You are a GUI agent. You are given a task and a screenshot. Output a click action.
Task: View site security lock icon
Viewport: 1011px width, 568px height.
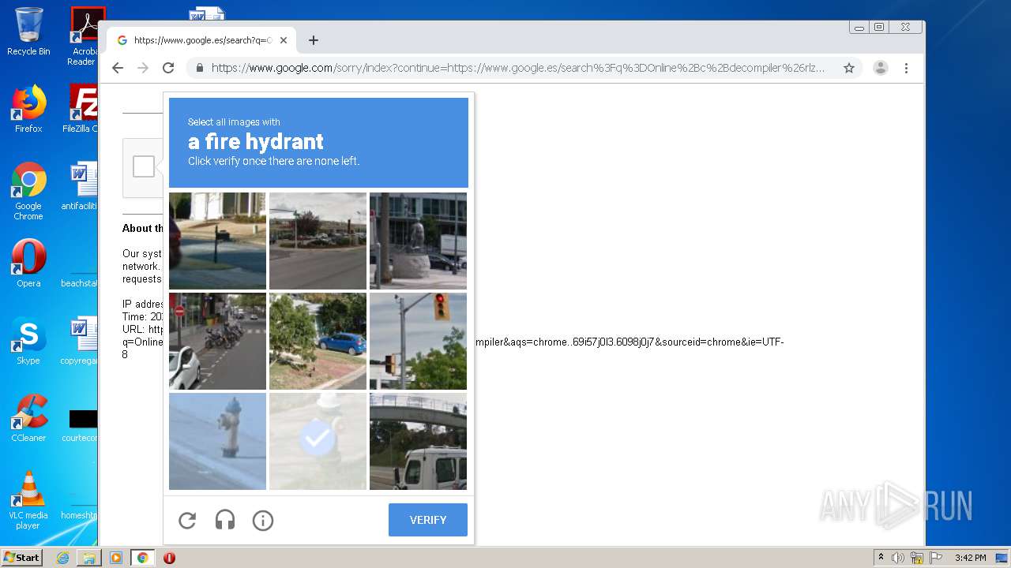[x=200, y=68]
